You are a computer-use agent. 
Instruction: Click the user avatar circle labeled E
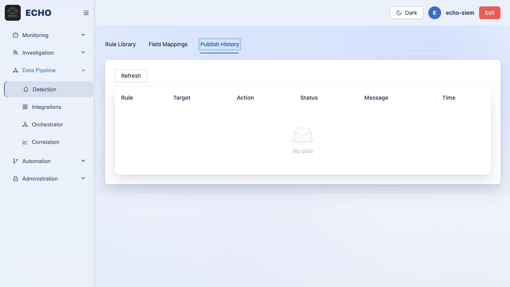coord(435,13)
